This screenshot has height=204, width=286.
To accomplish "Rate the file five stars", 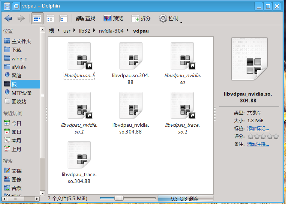I will (276, 136).
